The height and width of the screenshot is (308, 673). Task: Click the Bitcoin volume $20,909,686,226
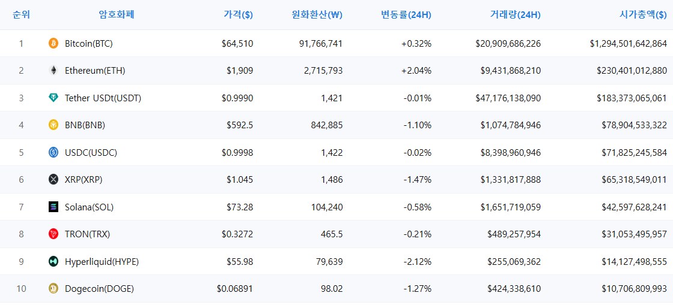pyautogui.click(x=508, y=43)
